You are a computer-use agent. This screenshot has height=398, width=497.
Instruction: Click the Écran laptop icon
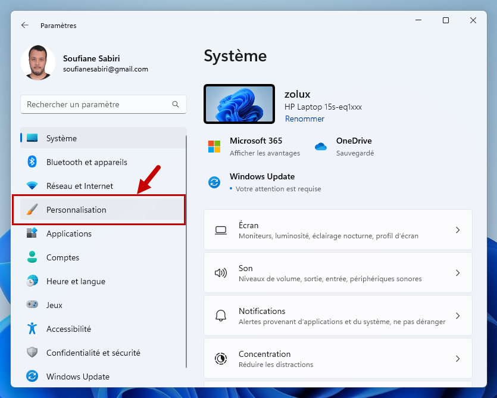221,230
